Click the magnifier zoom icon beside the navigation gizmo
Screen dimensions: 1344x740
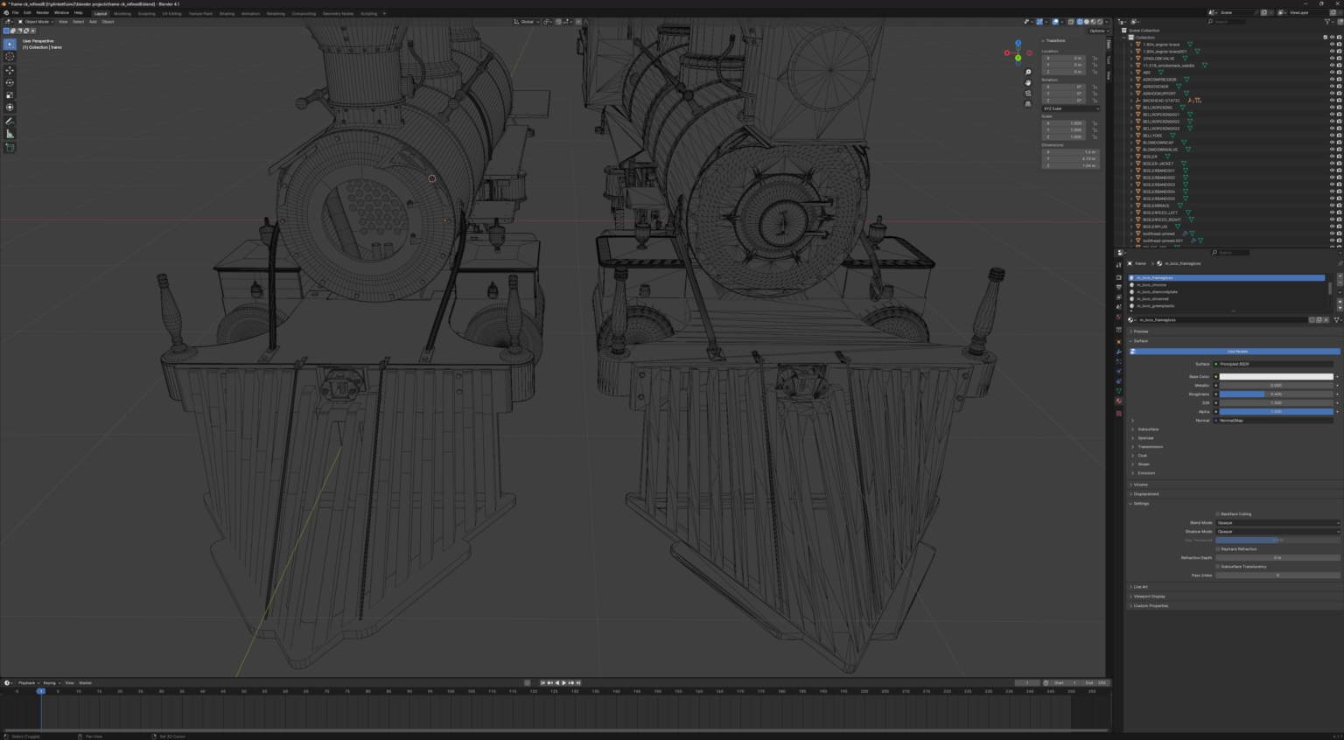point(1028,72)
